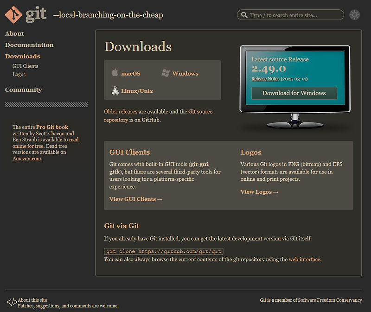Select the Linux penguin icon
Viewport: 371px width, 312px height.
[115, 90]
